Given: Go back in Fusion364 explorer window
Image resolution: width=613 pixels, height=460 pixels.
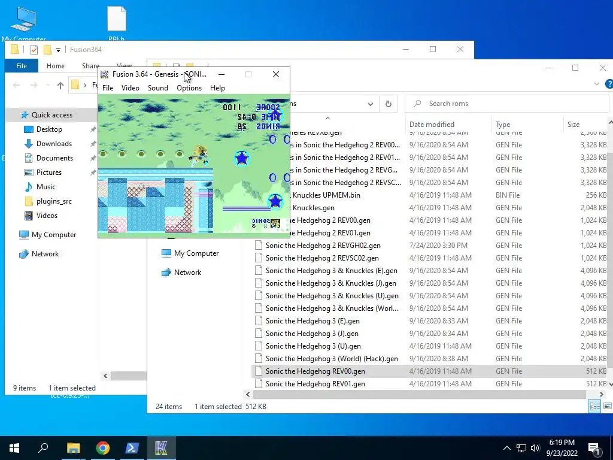Looking at the screenshot, I should pyautogui.click(x=16, y=85).
